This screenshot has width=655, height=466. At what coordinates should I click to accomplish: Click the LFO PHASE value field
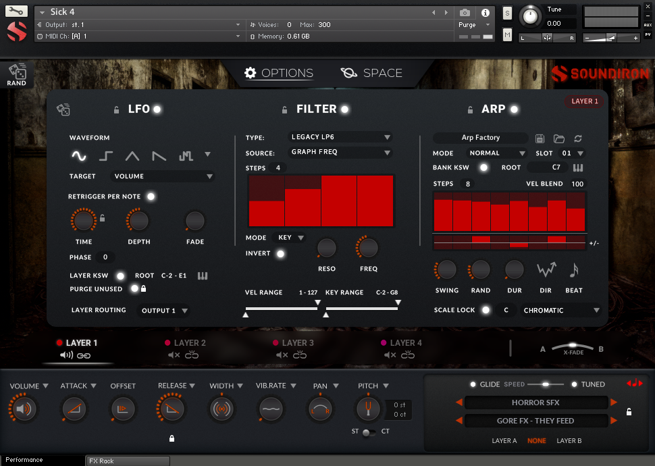point(105,257)
